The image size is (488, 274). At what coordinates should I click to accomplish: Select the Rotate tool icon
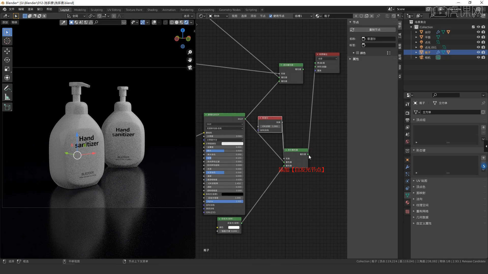(x=7, y=60)
